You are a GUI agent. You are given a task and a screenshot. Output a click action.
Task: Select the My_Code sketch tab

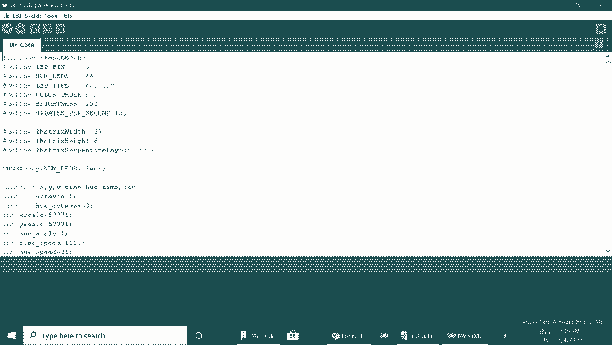tap(21, 45)
